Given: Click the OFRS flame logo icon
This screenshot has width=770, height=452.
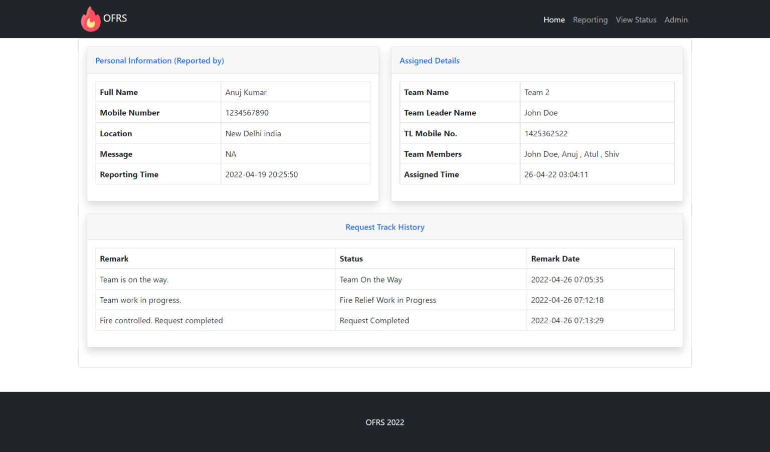Looking at the screenshot, I should pyautogui.click(x=91, y=19).
